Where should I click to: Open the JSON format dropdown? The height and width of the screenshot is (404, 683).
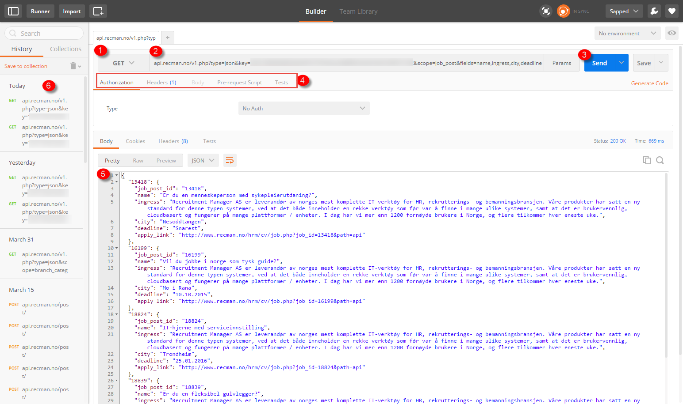pyautogui.click(x=203, y=160)
